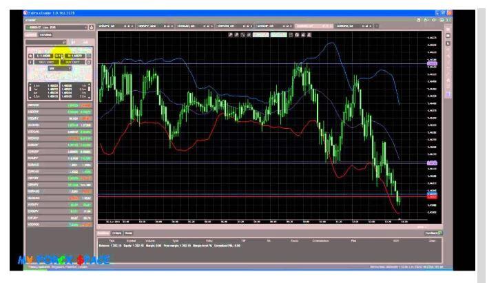Select USDJPY in the symbol list
This screenshot has height=283, width=487.
pos(59,118)
